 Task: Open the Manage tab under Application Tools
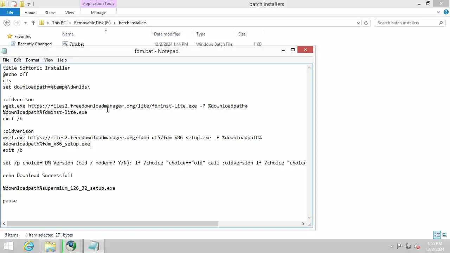pos(98,13)
